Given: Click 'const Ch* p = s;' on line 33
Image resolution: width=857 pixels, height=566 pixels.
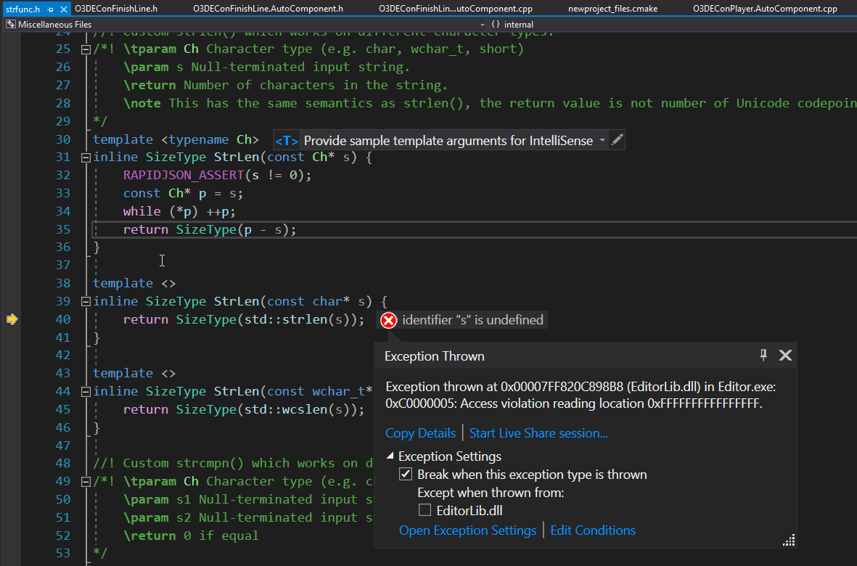Looking at the screenshot, I should point(183,194).
